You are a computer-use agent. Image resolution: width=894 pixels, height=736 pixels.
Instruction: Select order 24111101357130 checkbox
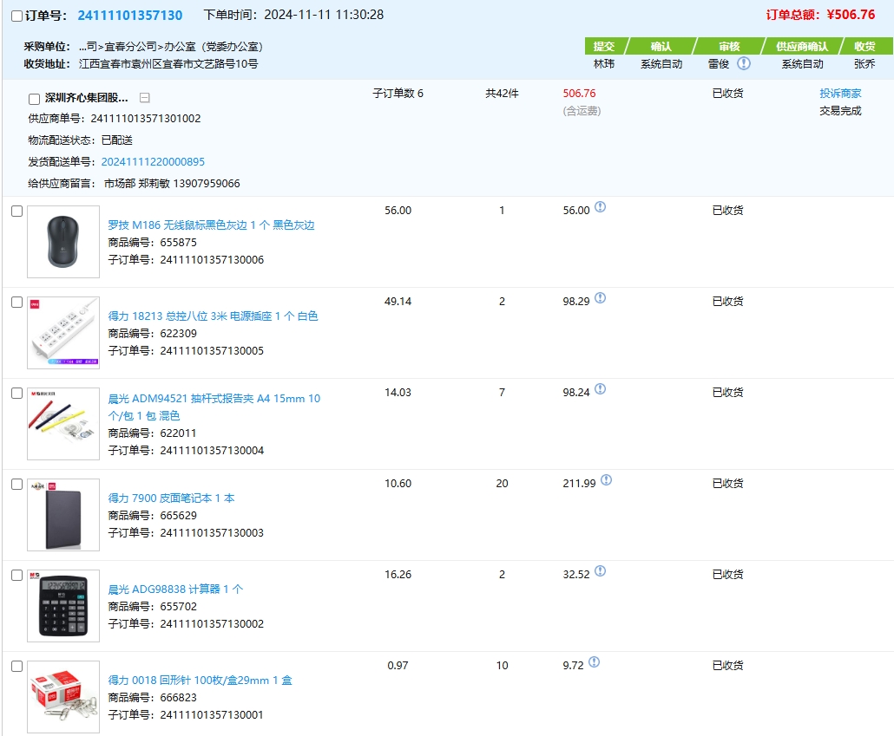click(x=17, y=16)
